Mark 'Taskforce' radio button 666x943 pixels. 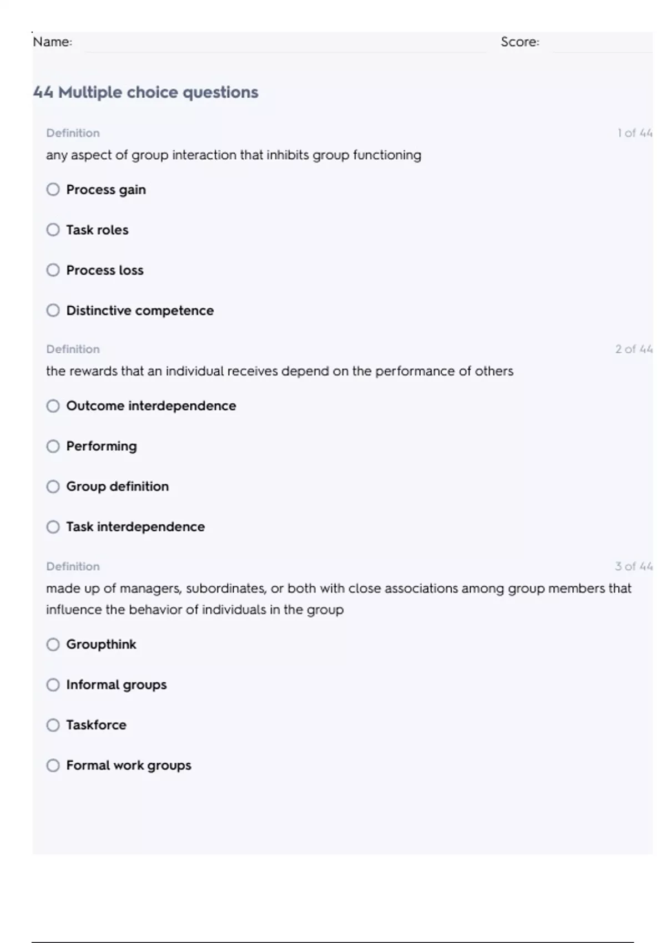[x=53, y=725]
